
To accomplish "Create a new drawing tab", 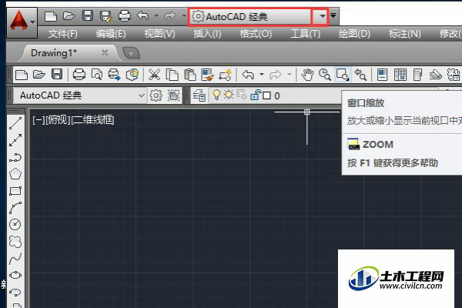I will pos(131,53).
